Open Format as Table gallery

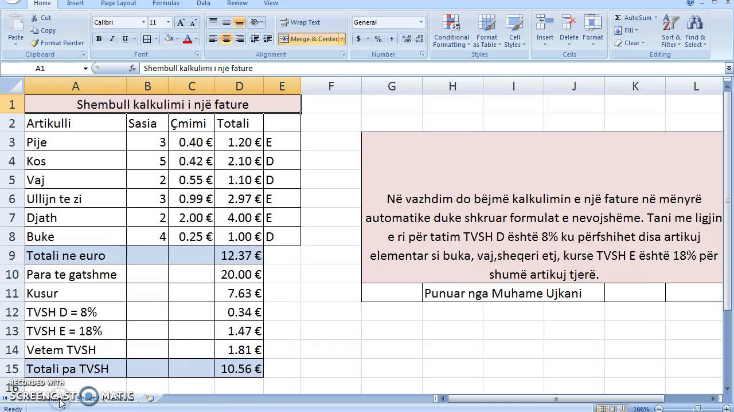[x=487, y=31]
